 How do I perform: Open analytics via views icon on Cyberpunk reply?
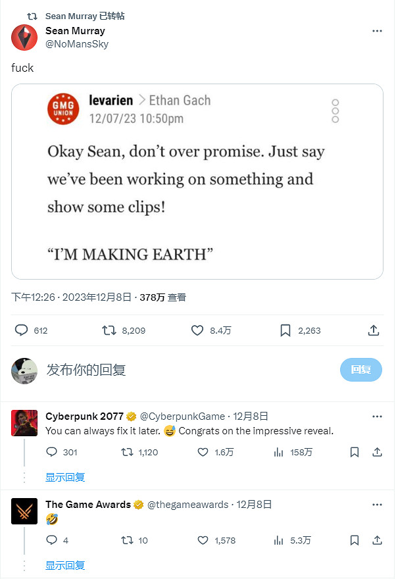point(277,452)
